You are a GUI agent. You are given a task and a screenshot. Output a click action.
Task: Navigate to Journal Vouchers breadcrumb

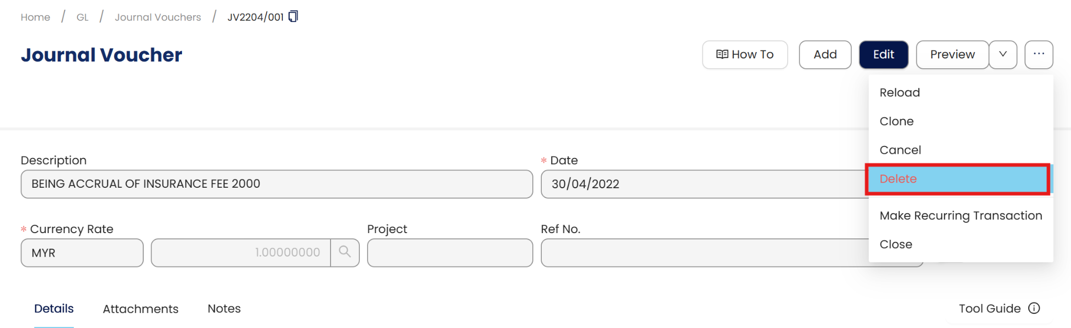pos(157,17)
